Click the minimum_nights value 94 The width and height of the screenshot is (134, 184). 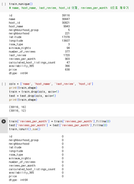68,48
